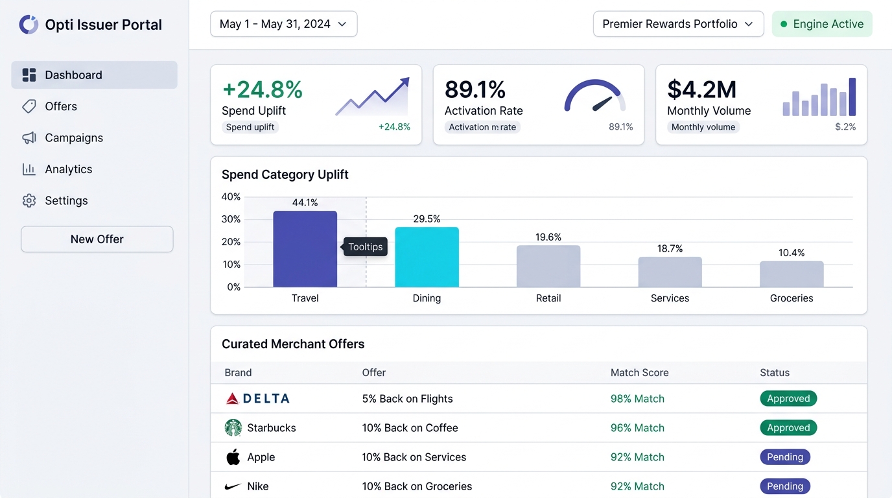This screenshot has width=892, height=498.
Task: Click the portfolio selector chevron arrow
Action: pos(749,24)
